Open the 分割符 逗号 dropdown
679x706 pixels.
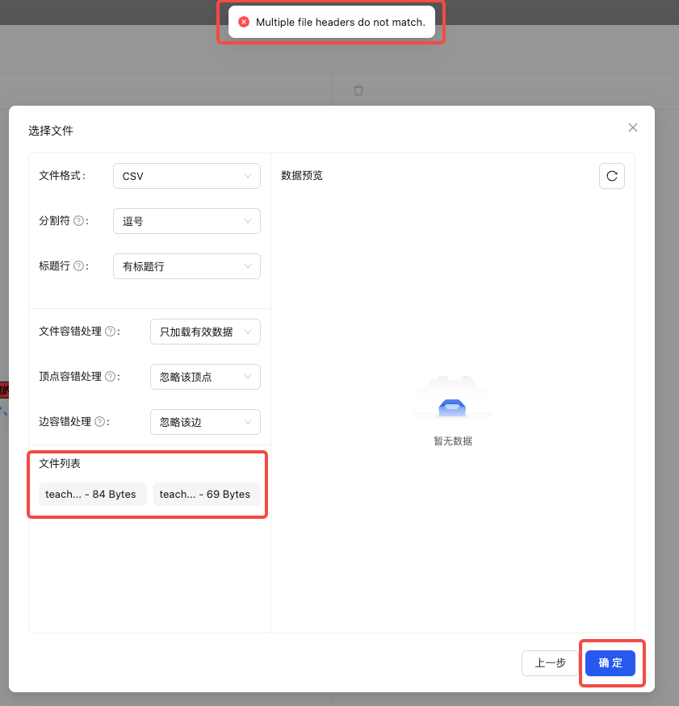(x=187, y=221)
